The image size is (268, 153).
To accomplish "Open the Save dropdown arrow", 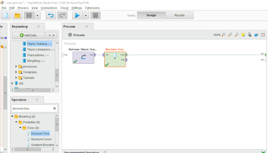I will (37, 16).
